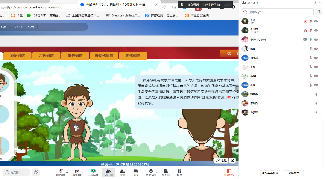325x179 pixels.
Task: Click the 备案号 沪ICP备12028327号 footer text
Action: pyautogui.click(x=125, y=164)
